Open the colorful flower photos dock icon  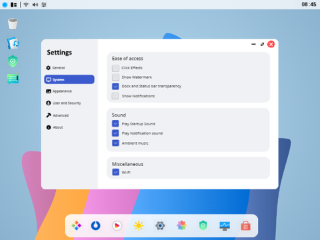(181, 225)
